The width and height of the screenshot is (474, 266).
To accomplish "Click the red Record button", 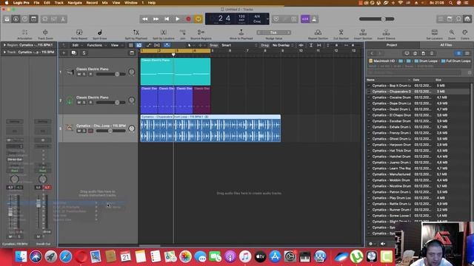I will pyautogui.click(x=188, y=19).
